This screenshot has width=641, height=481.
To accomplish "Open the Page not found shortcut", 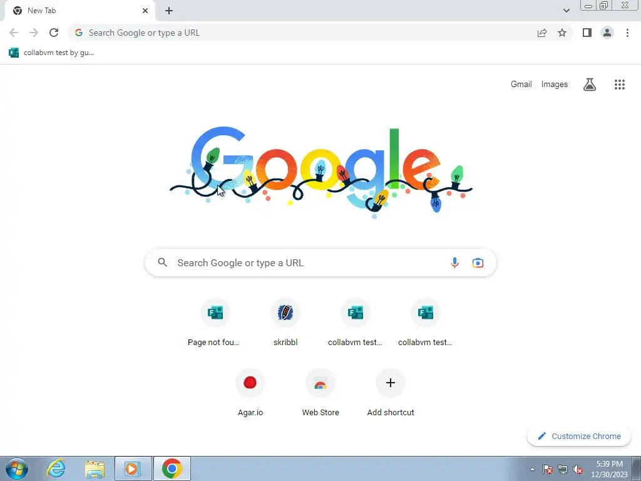I will [215, 324].
